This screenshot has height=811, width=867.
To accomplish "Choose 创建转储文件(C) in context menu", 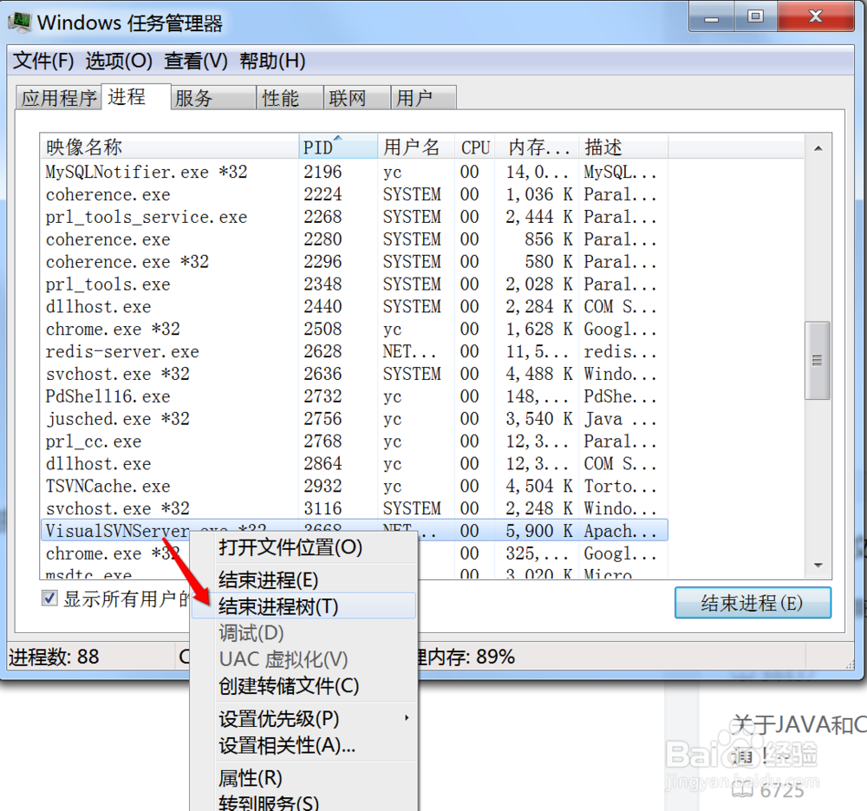I will [303, 686].
